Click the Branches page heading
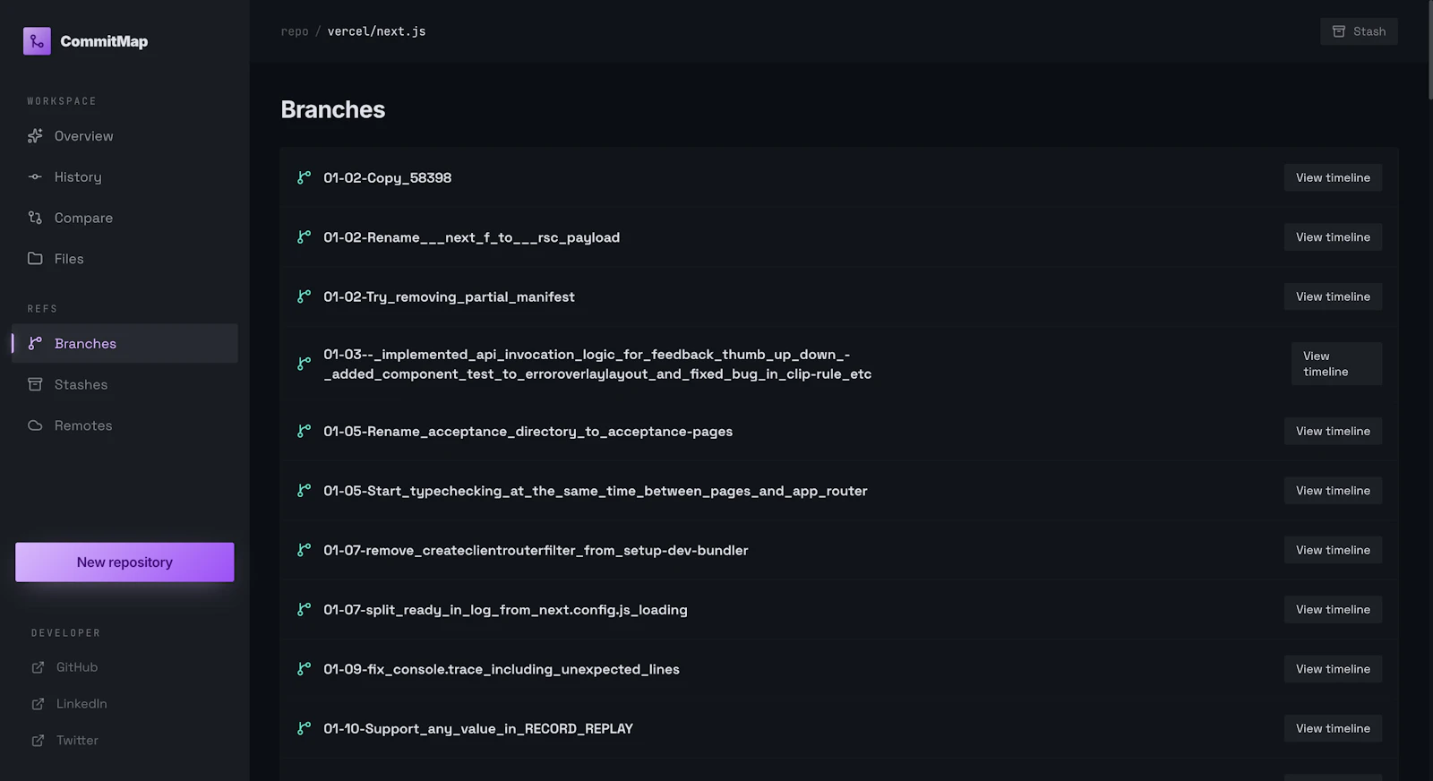 coord(333,109)
